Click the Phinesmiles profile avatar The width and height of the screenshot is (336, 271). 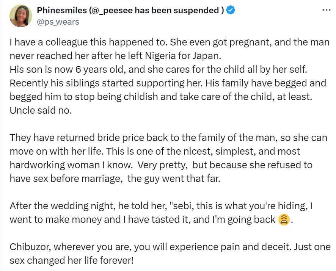[x=21, y=16]
